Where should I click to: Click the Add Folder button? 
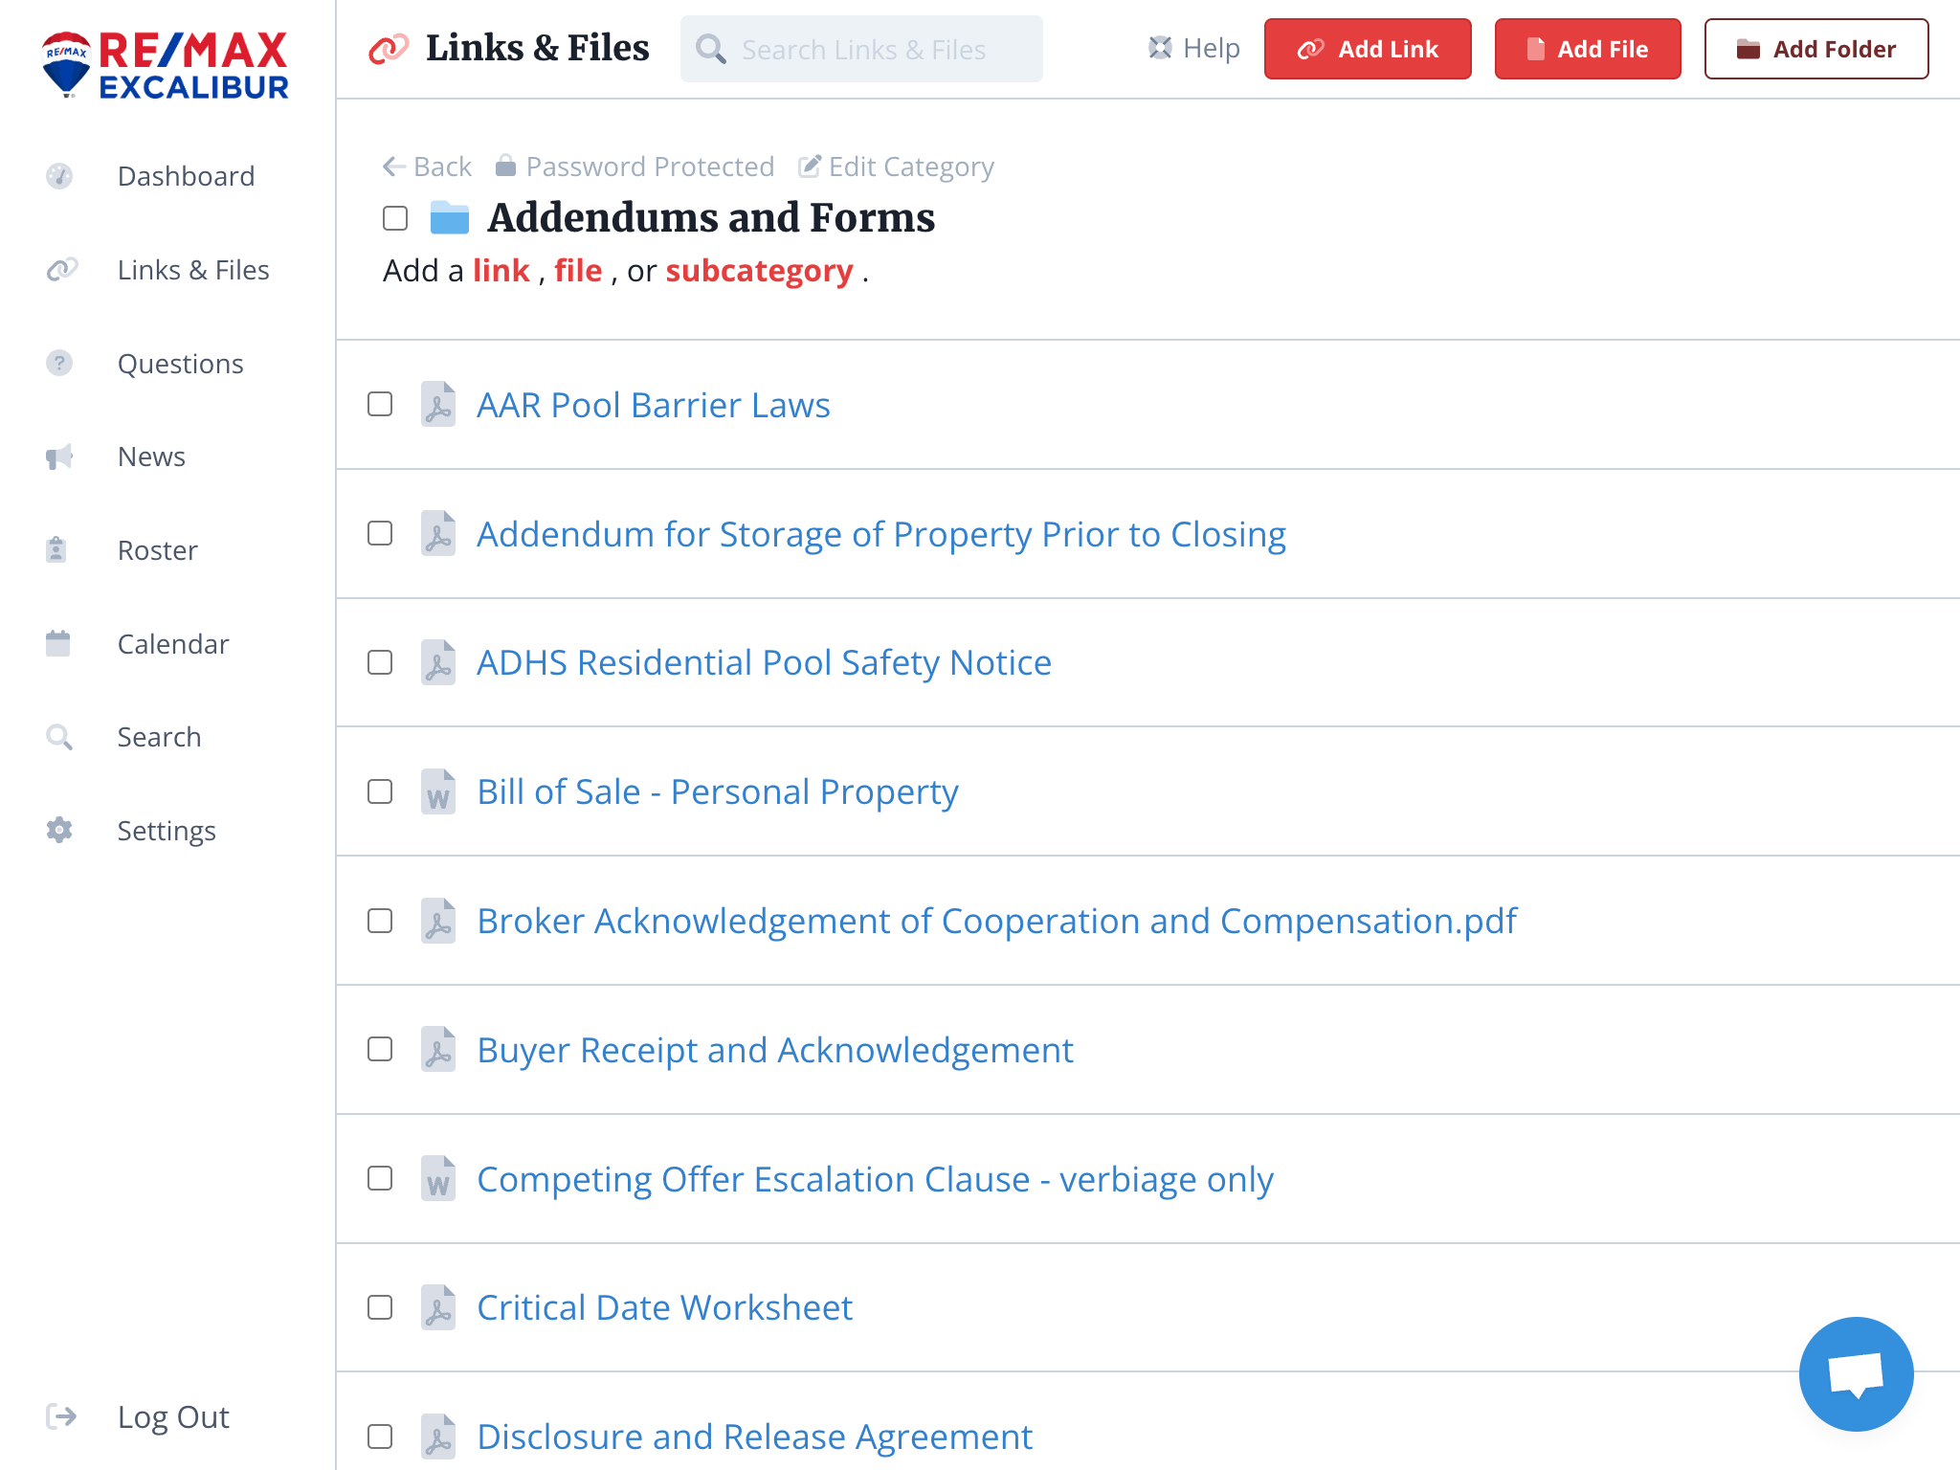[x=1816, y=49]
